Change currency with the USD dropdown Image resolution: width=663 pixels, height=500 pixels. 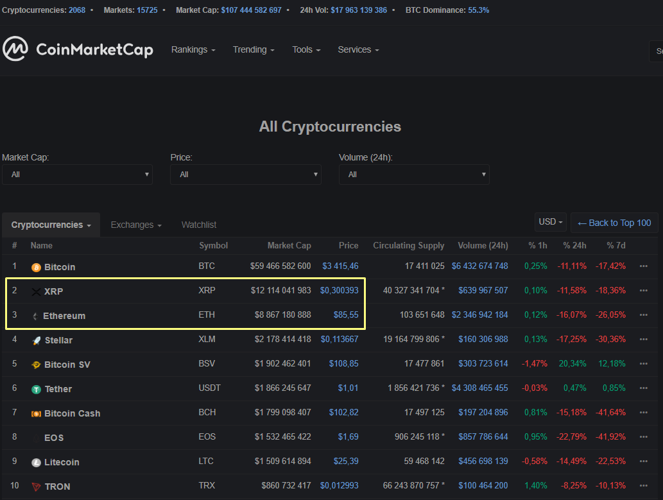click(550, 222)
